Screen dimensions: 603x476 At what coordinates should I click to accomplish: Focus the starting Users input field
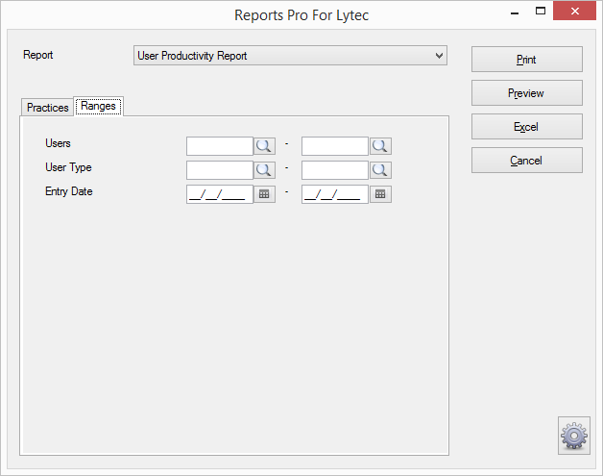[x=220, y=146]
